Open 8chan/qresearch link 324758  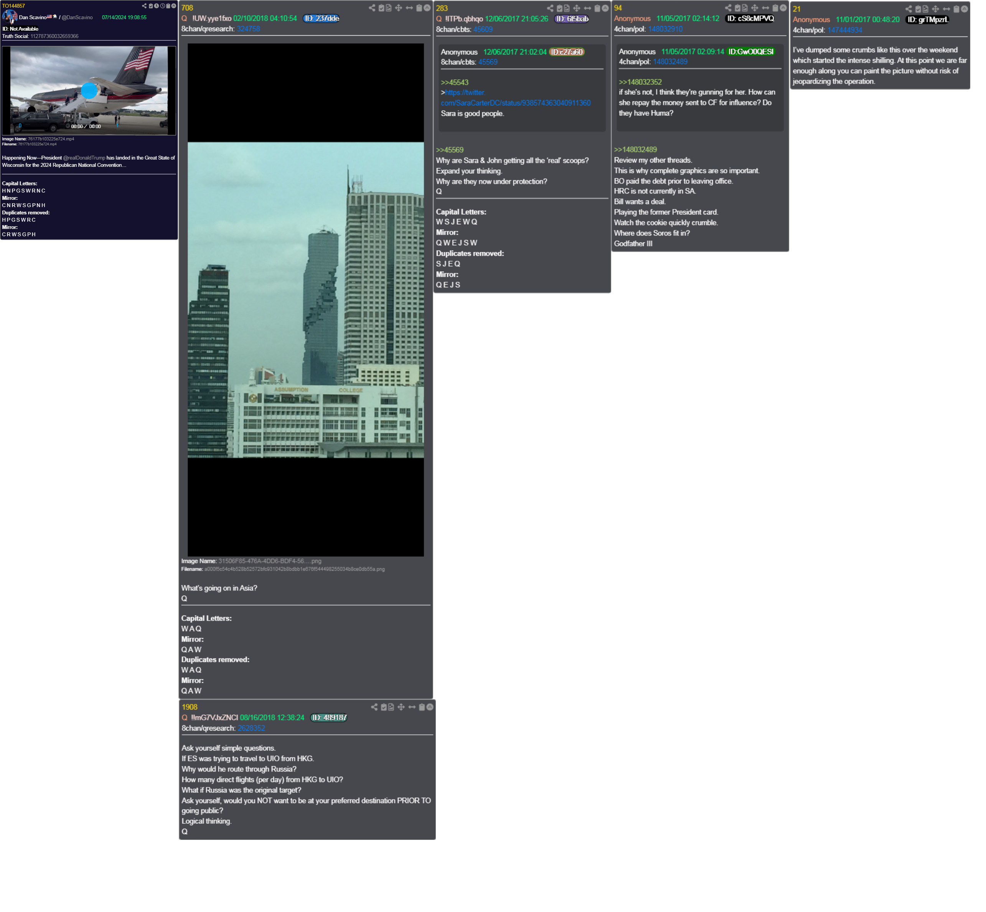coord(248,29)
